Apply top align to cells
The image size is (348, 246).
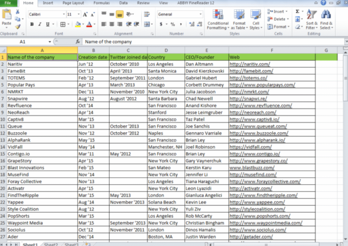104,14
